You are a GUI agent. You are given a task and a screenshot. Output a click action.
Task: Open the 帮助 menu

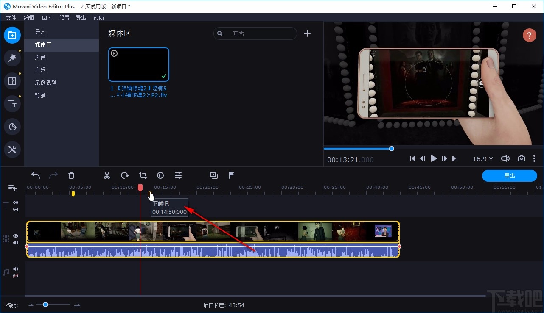(98, 18)
